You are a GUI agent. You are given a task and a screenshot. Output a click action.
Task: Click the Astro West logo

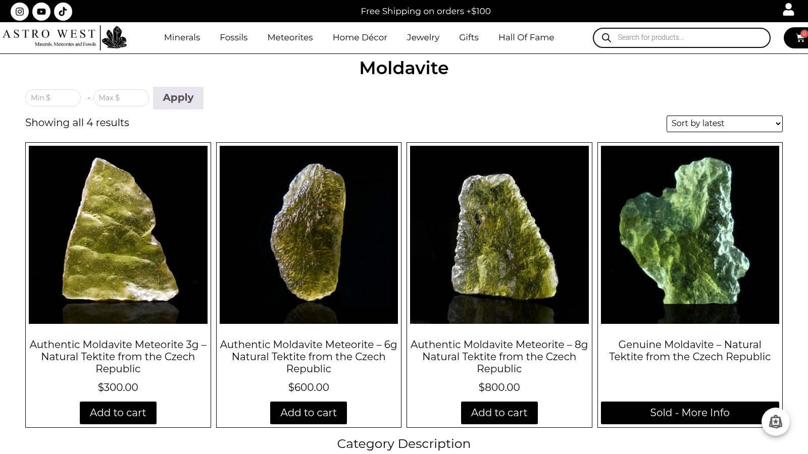click(x=65, y=38)
